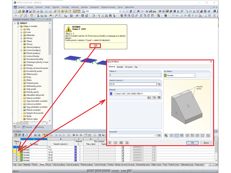The image size is (231, 173).
Task: Click the comment picker icon beside Komentář
Action: pyautogui.click(x=159, y=135)
